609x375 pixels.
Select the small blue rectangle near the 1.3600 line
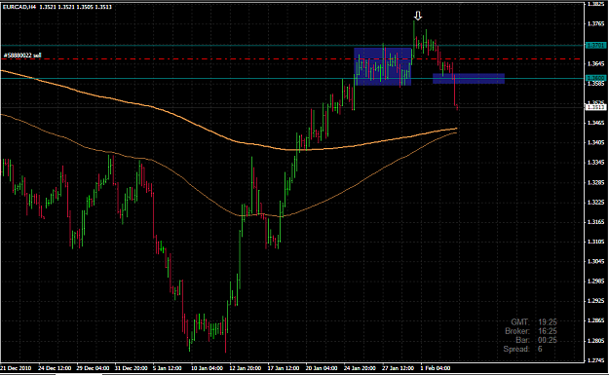coord(469,79)
